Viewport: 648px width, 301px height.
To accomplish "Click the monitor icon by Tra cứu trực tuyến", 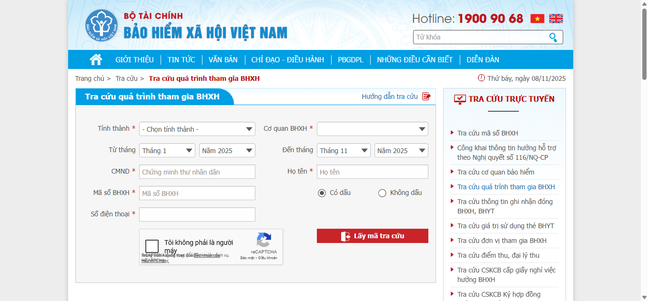I will pos(460,99).
